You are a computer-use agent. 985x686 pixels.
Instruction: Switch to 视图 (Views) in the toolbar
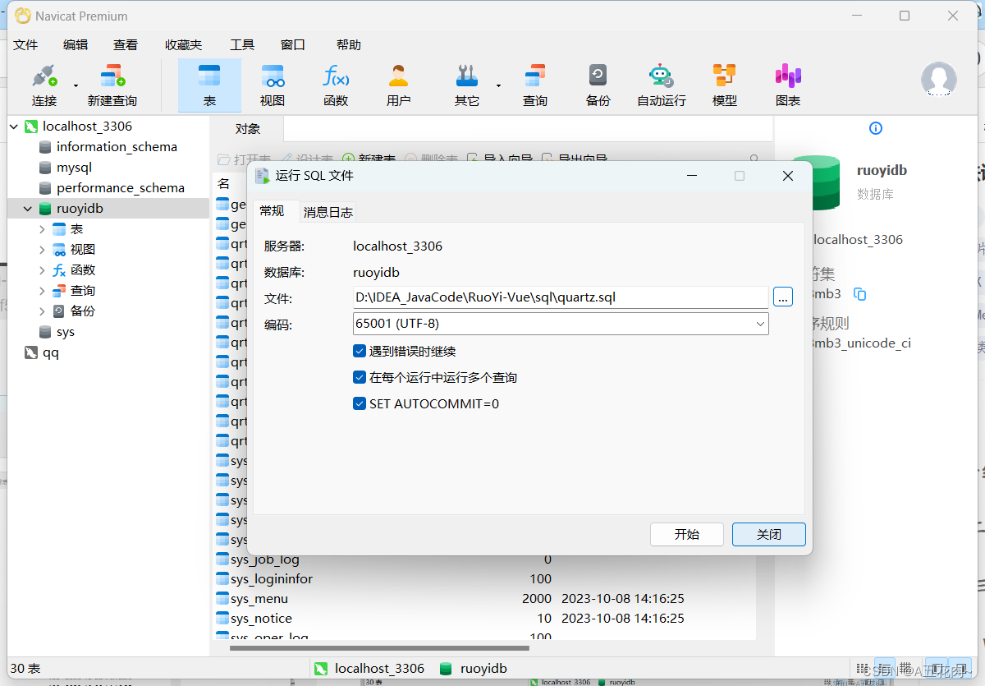pos(272,82)
